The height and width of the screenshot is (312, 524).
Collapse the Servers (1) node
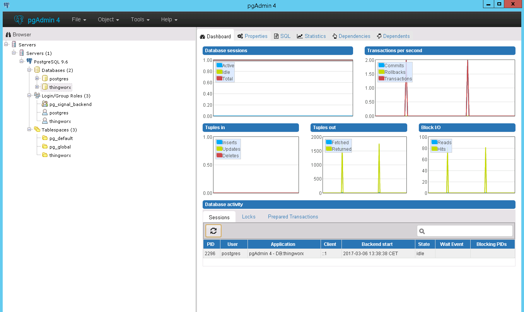(14, 53)
